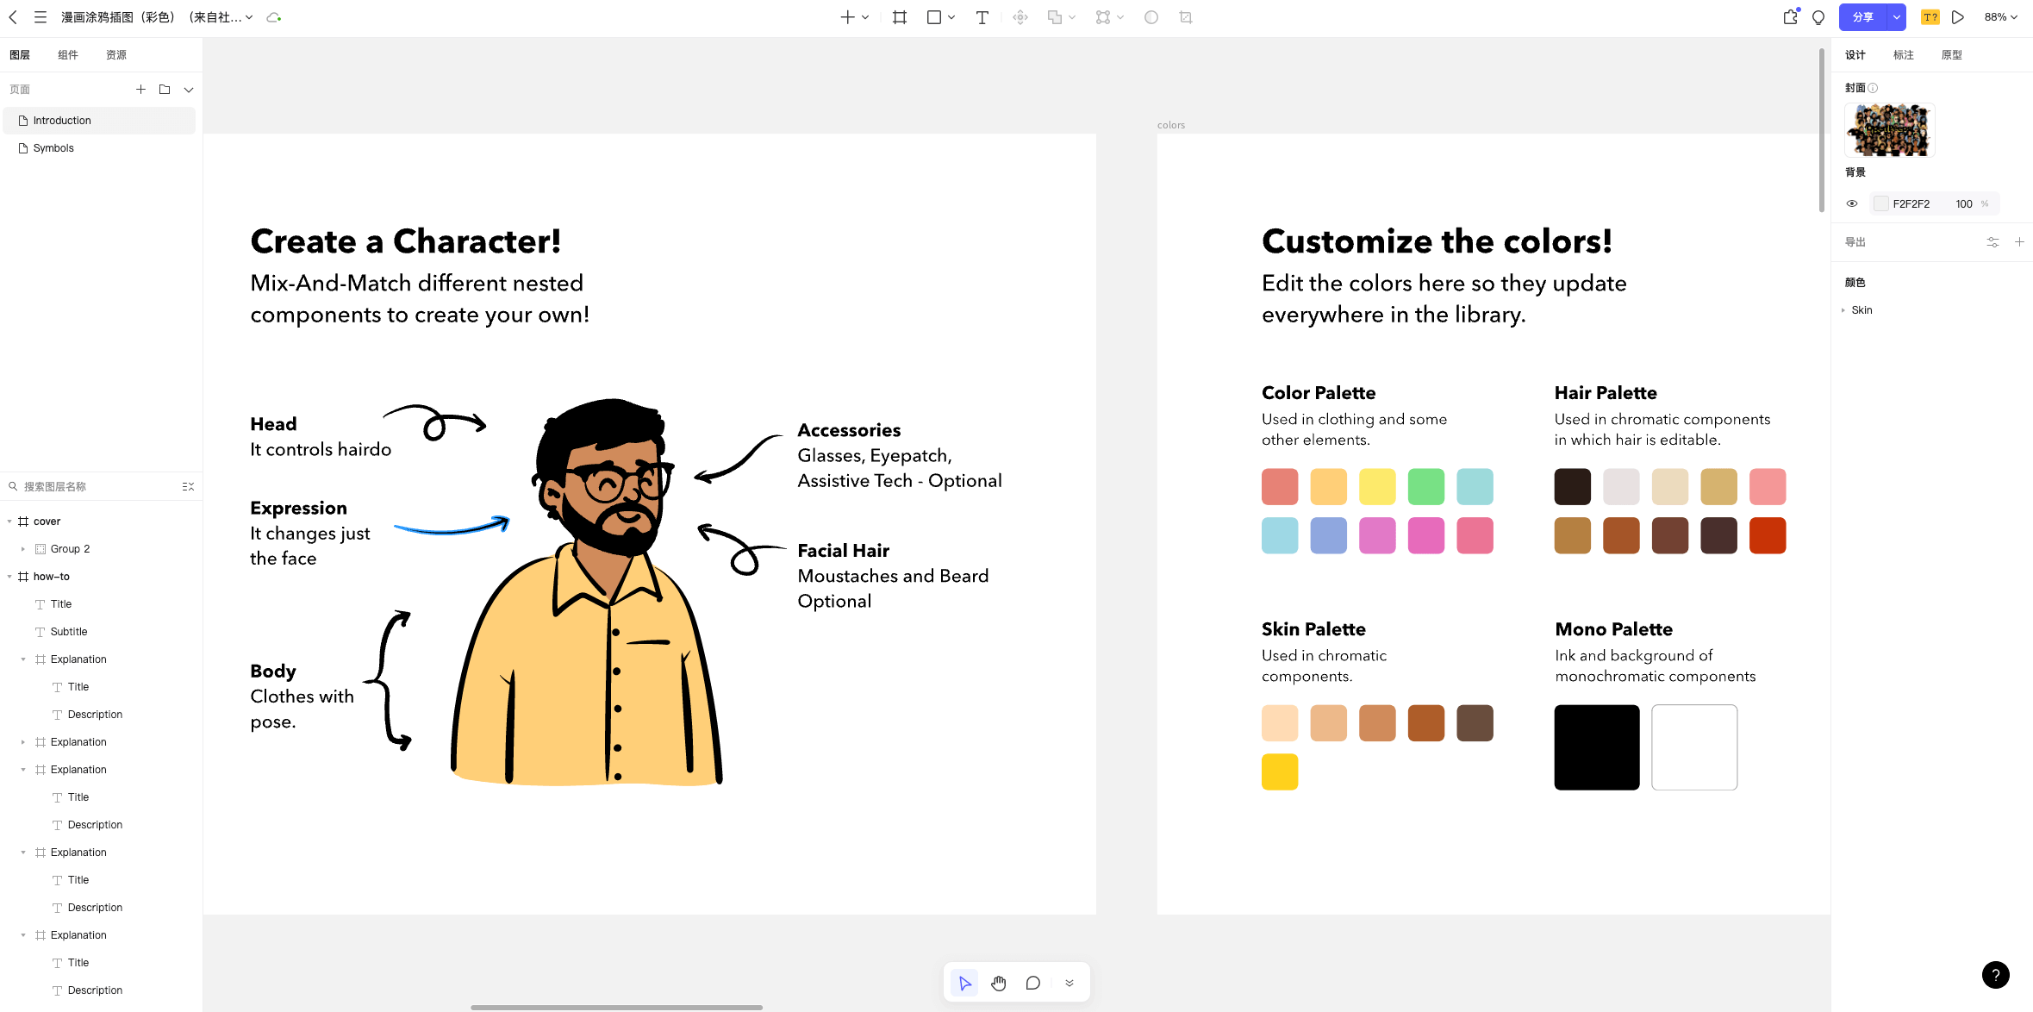Expand the Skin color group

(1843, 310)
